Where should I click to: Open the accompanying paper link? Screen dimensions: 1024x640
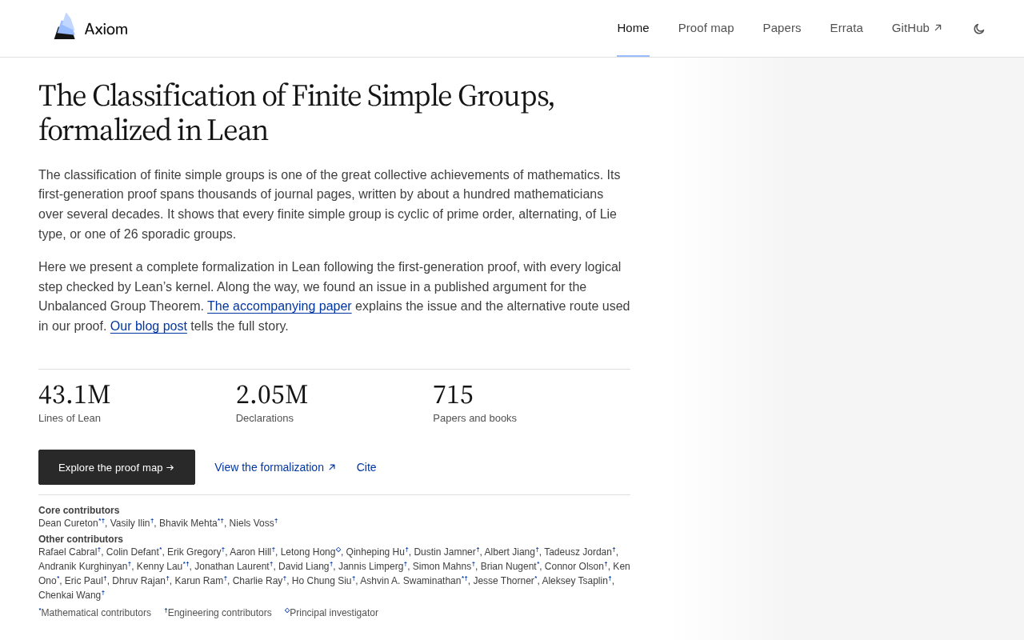pyautogui.click(x=279, y=306)
